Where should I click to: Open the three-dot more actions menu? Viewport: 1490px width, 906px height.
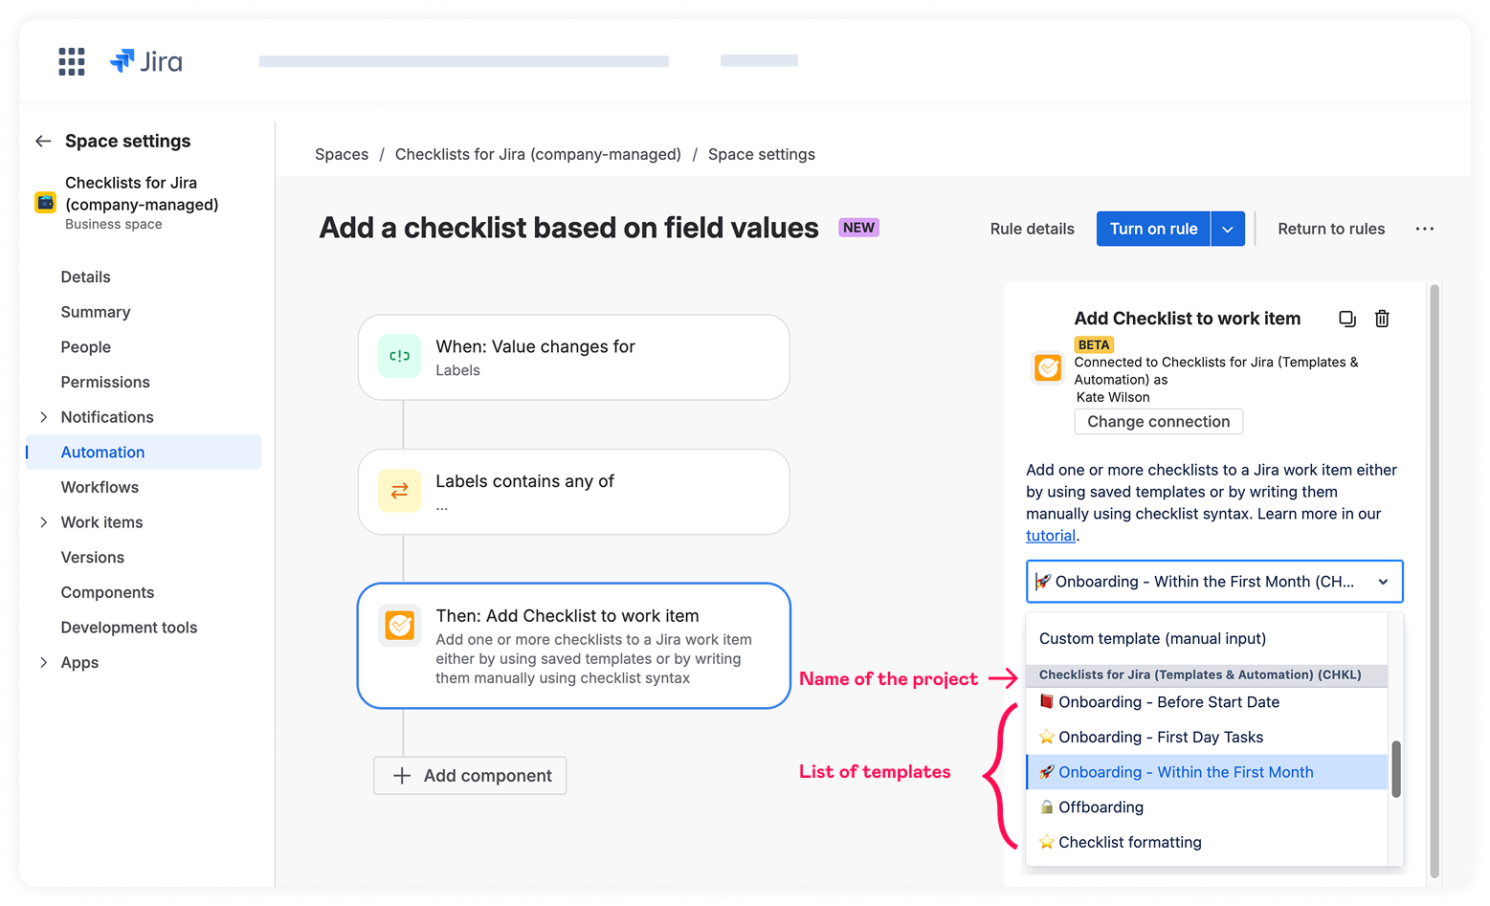(1424, 229)
